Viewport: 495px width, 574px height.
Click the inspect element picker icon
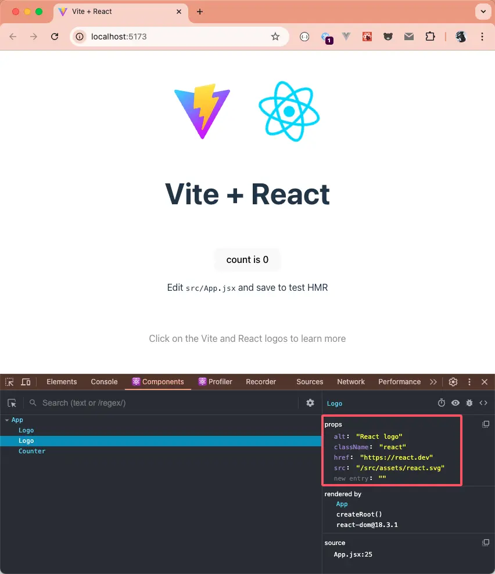click(9, 382)
